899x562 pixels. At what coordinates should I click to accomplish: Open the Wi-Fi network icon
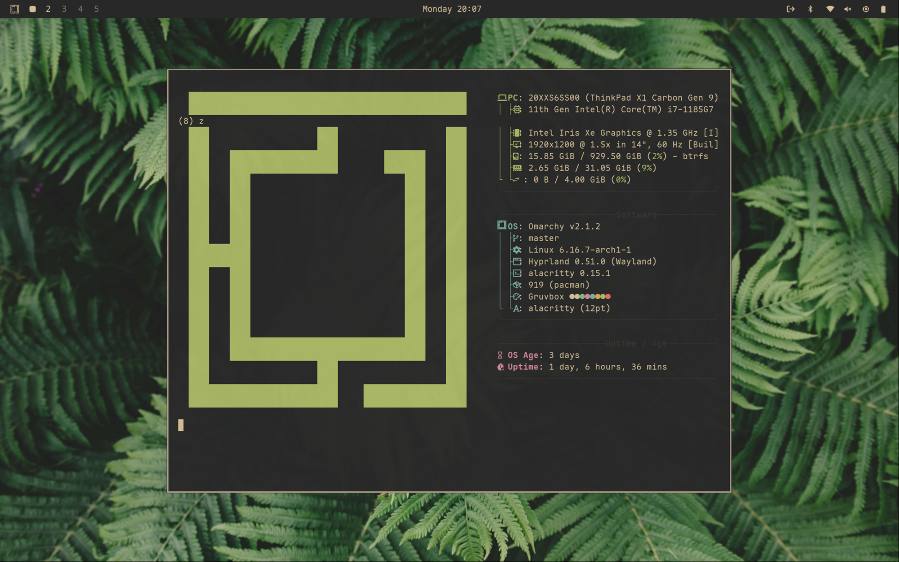point(830,9)
